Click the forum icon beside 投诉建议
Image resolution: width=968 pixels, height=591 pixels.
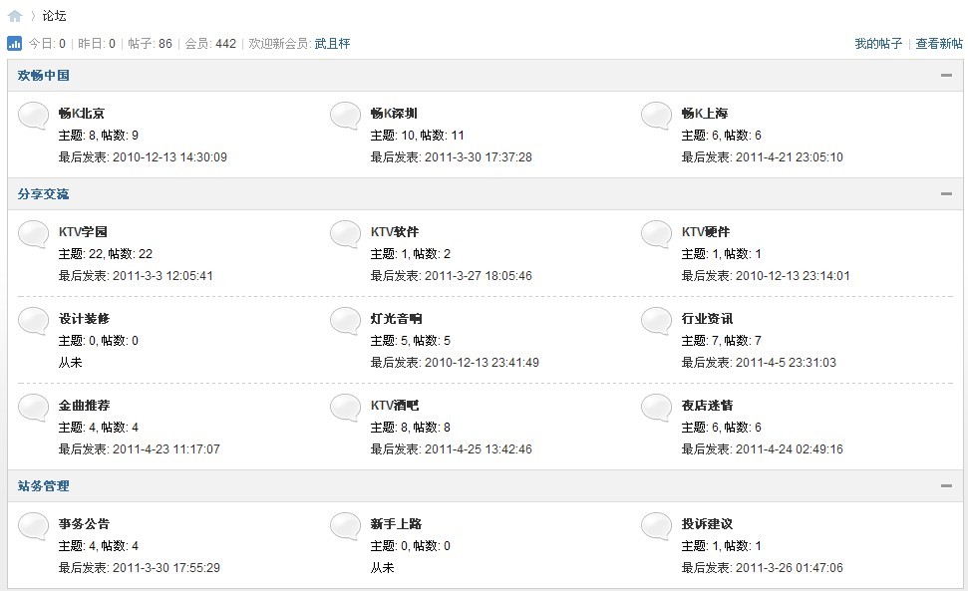pos(656,526)
